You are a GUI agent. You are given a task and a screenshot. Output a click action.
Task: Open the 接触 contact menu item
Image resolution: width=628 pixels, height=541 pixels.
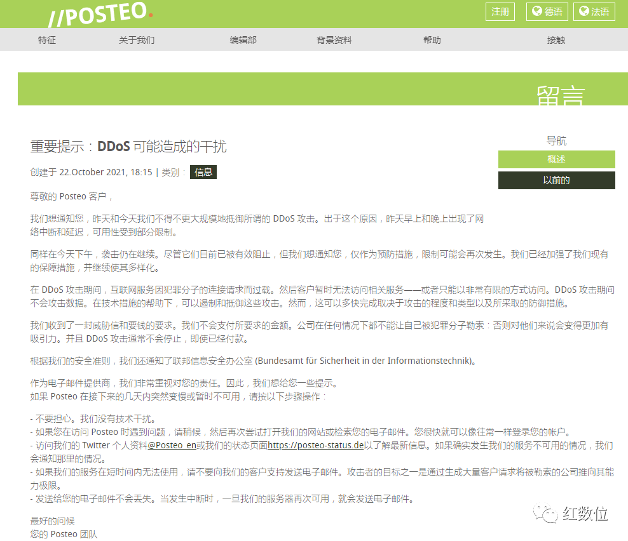(x=556, y=40)
